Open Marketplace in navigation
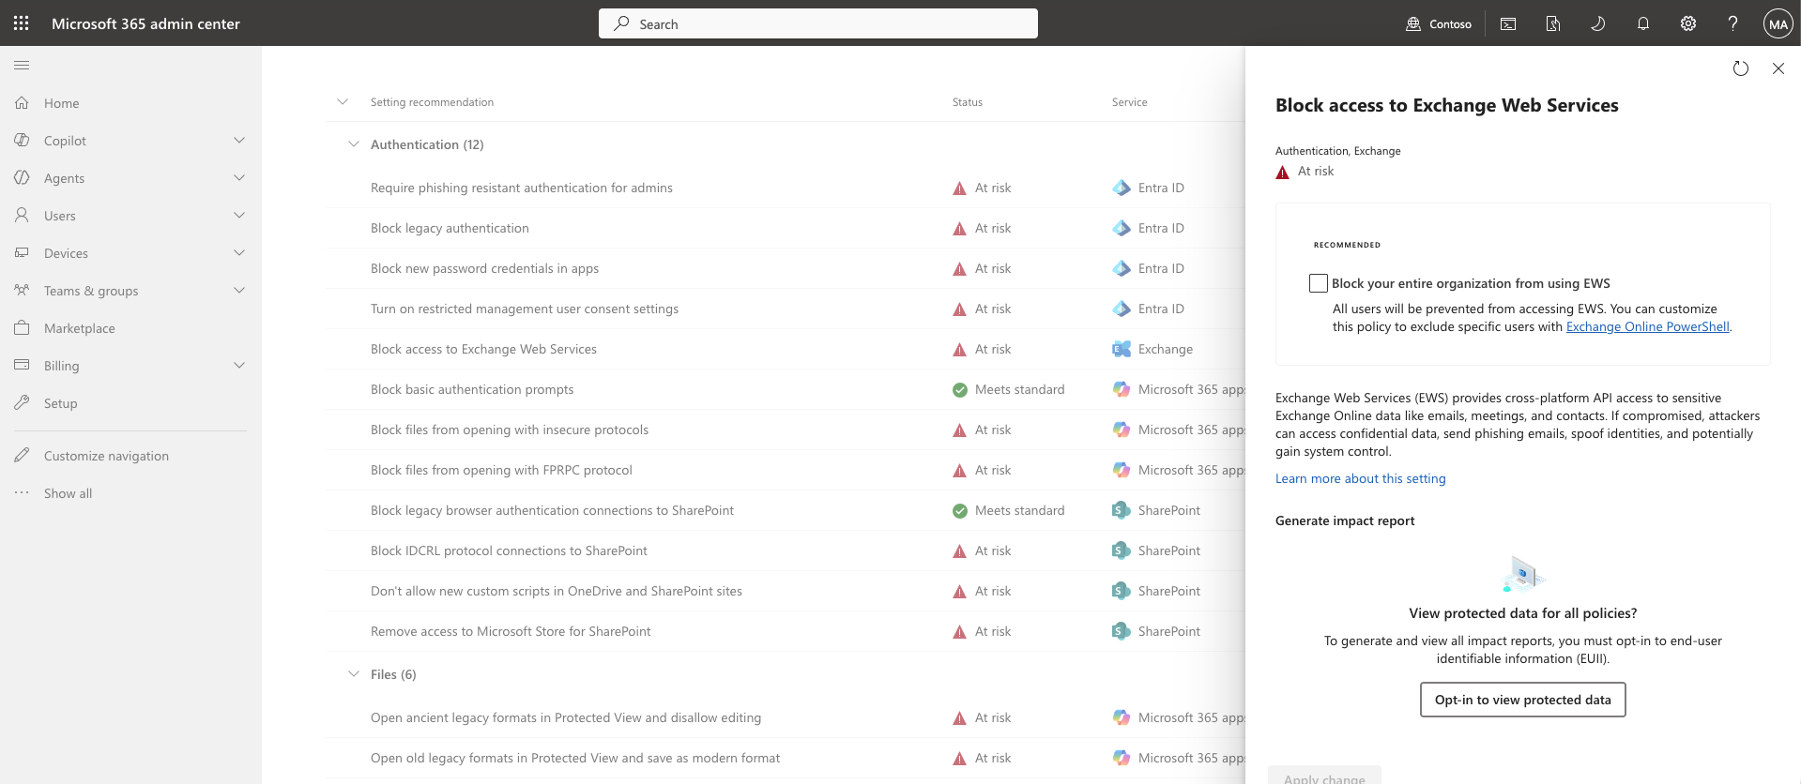The image size is (1801, 784). click(x=80, y=328)
